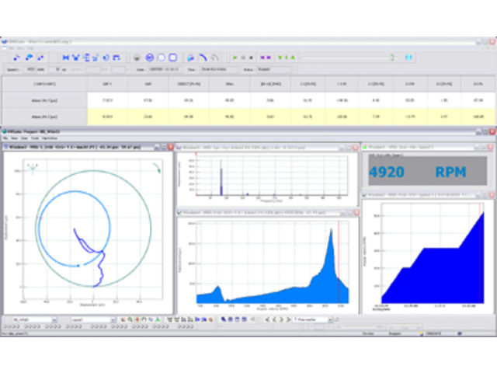Click the green triangle marker icons in toolbar
497x373 pixels.
286,57
